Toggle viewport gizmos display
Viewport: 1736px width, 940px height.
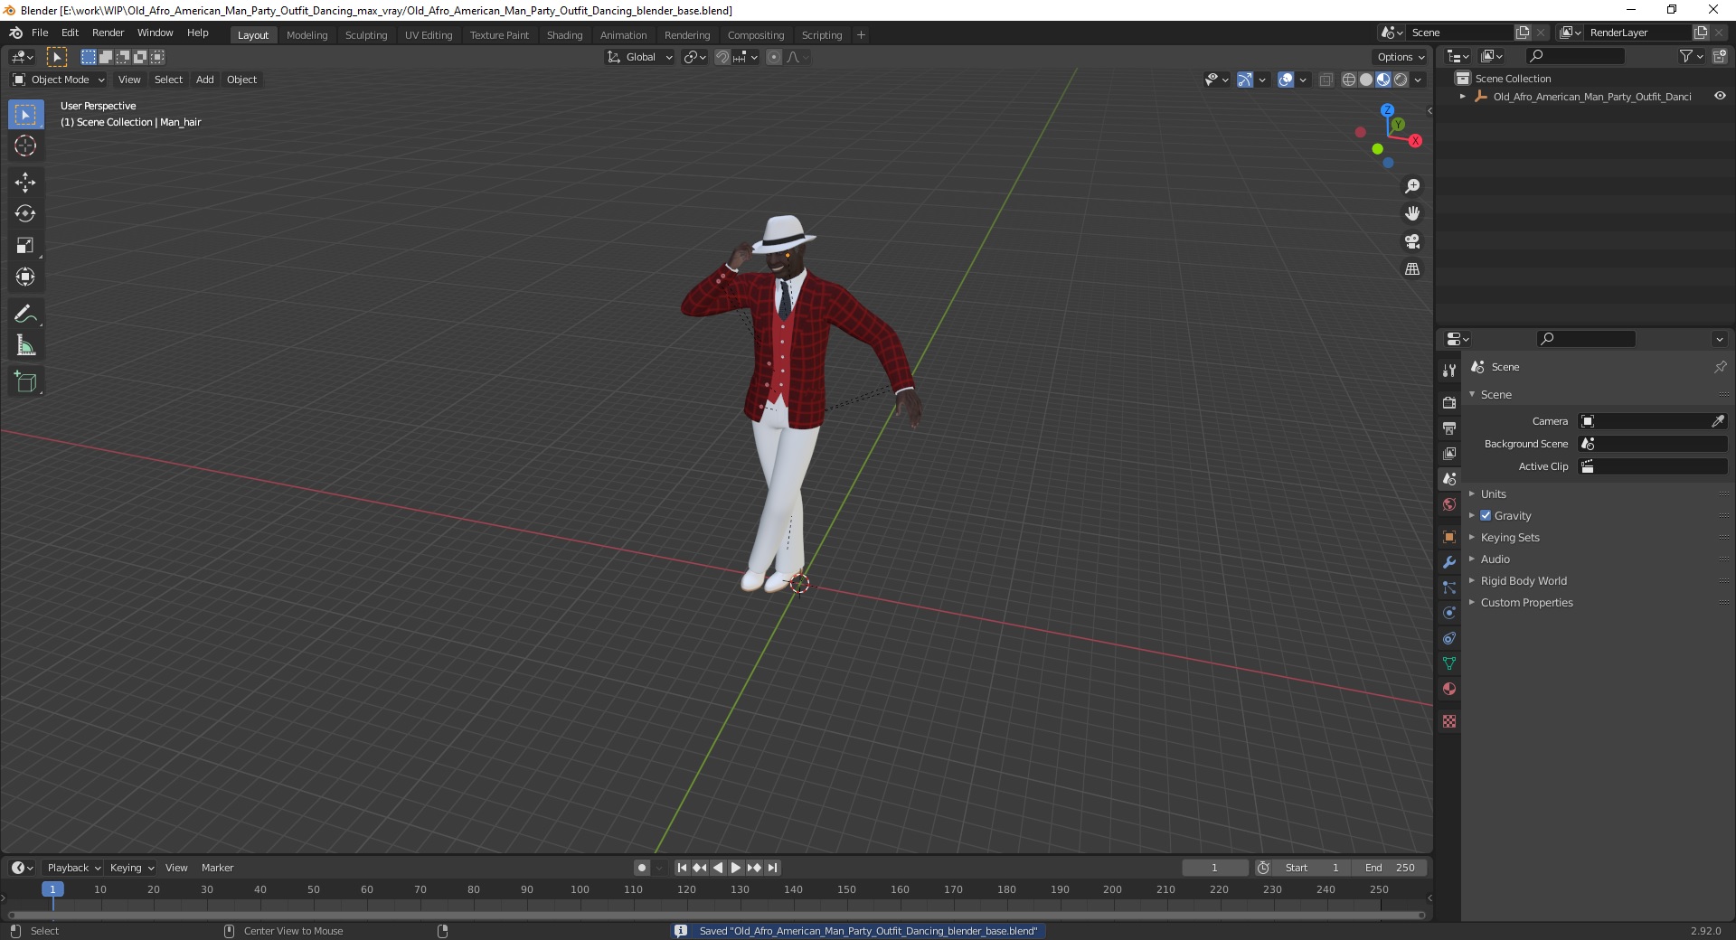pos(1245,80)
